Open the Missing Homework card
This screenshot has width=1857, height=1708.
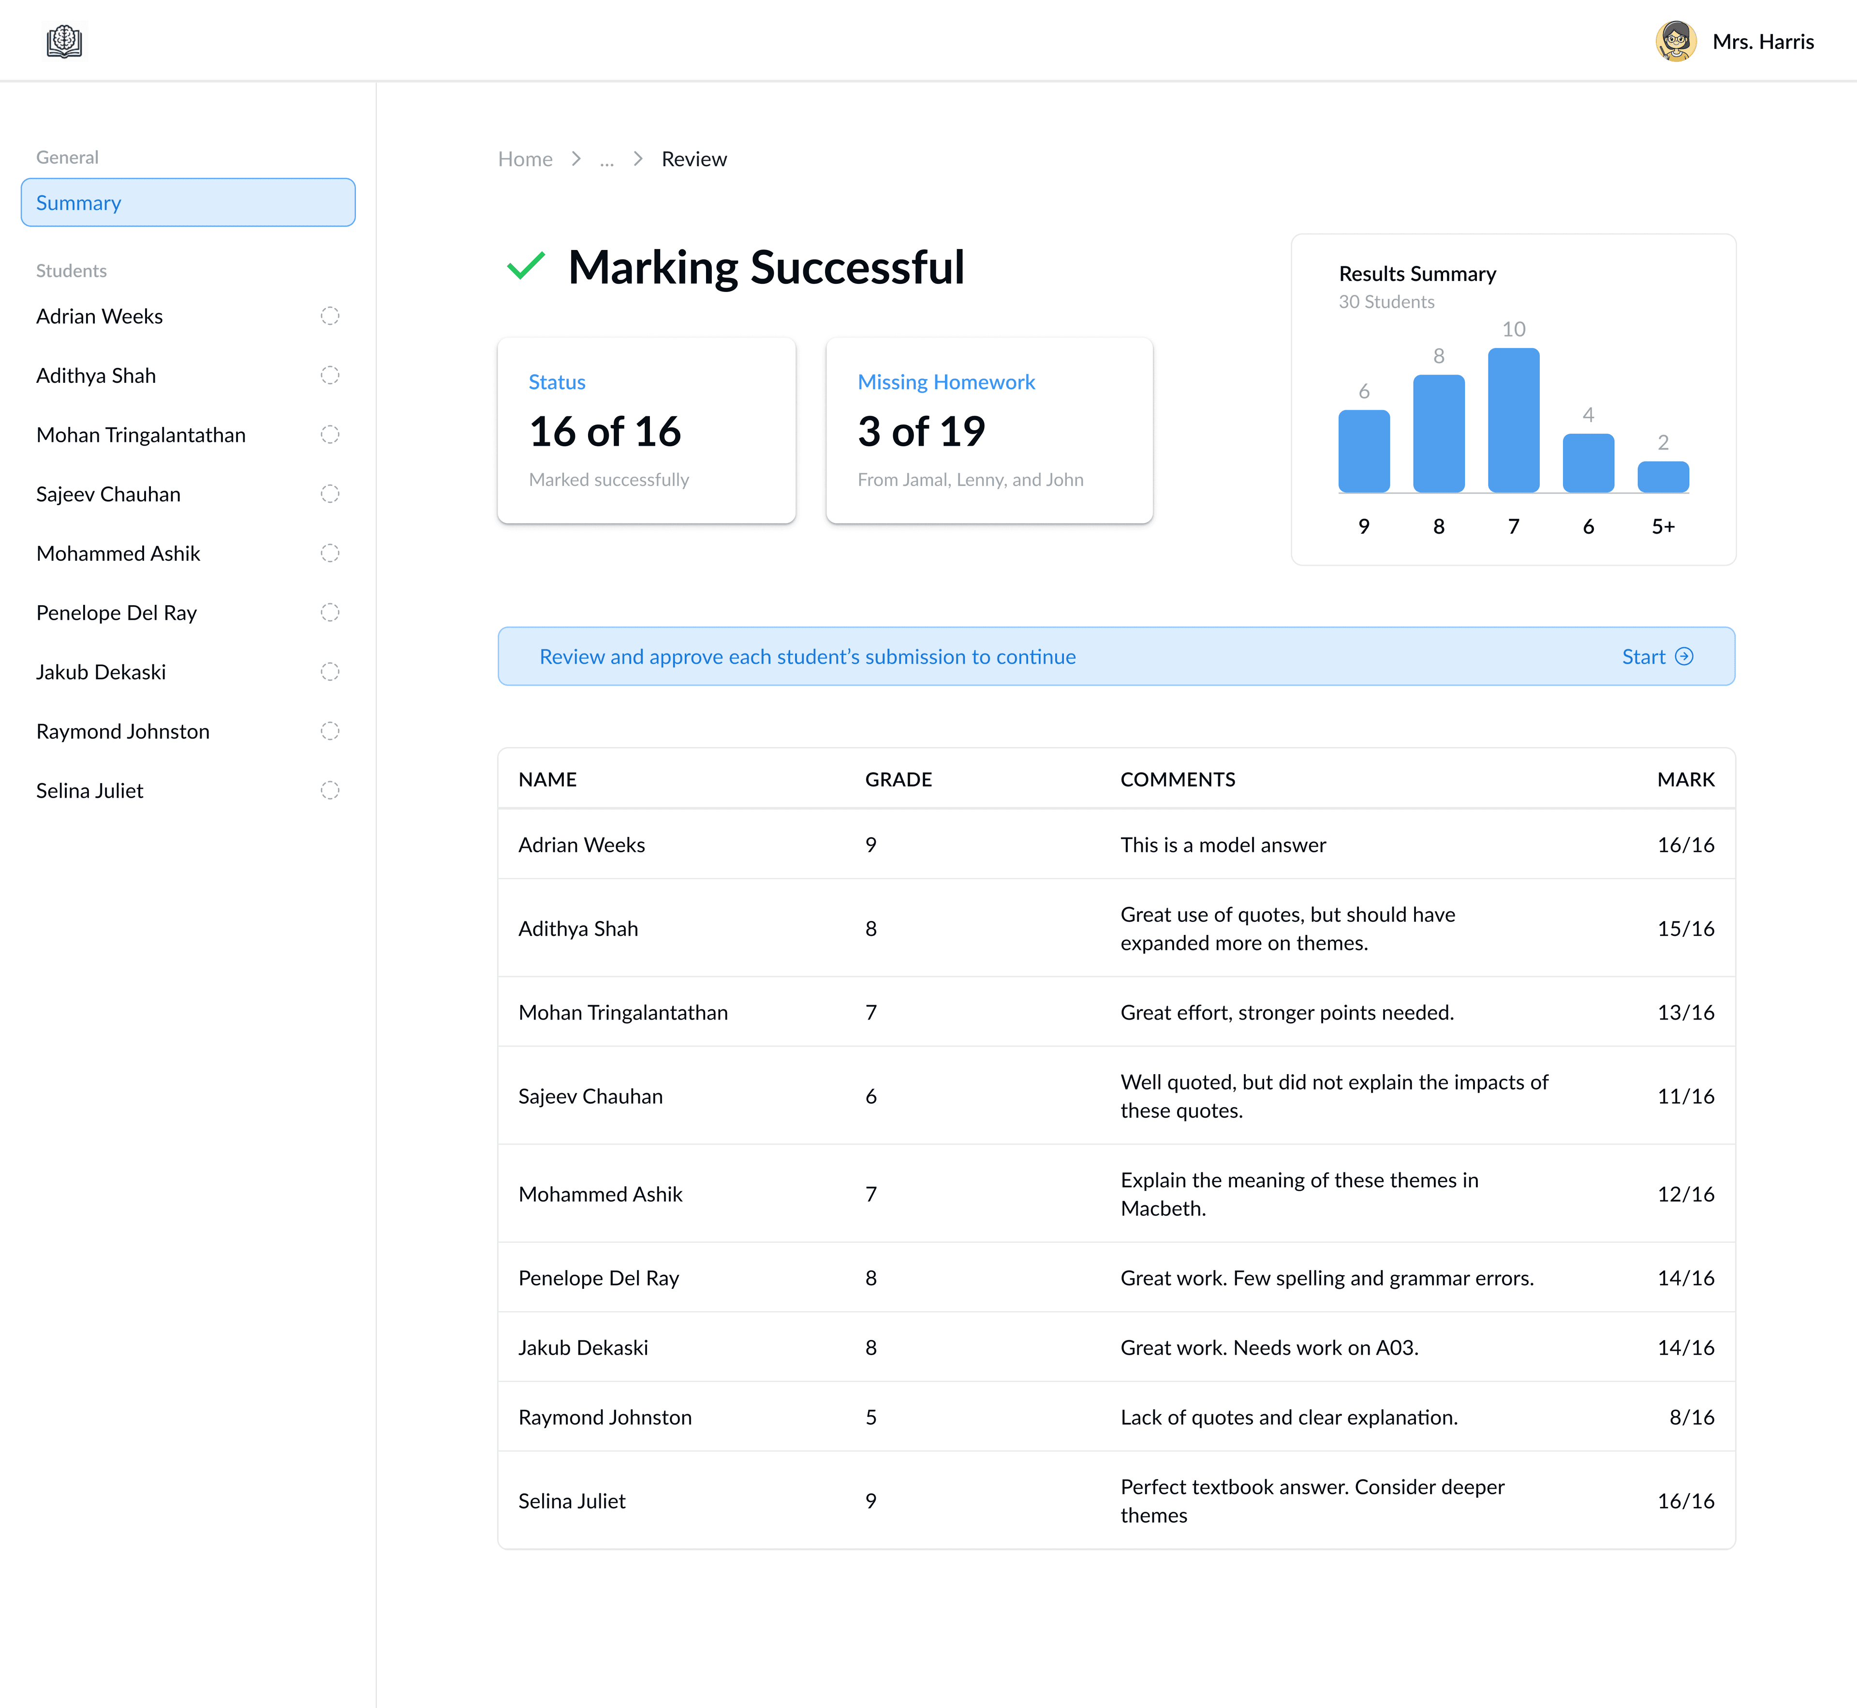[x=988, y=431]
